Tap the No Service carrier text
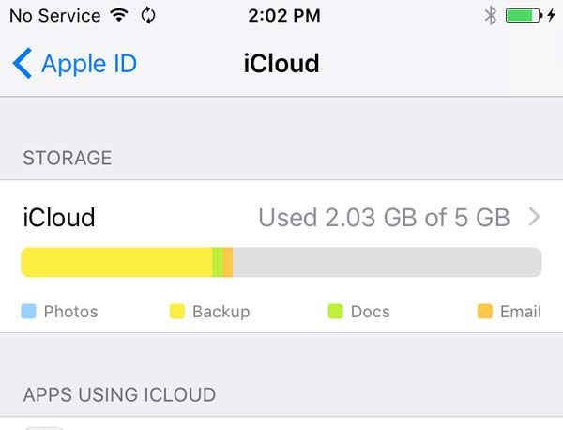Viewport: 563px width, 430px height. click(54, 15)
